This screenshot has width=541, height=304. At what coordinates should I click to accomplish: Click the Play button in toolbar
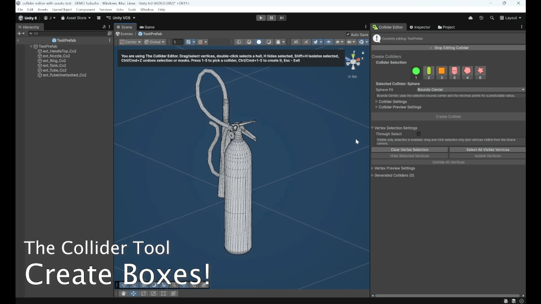pyautogui.click(x=261, y=18)
